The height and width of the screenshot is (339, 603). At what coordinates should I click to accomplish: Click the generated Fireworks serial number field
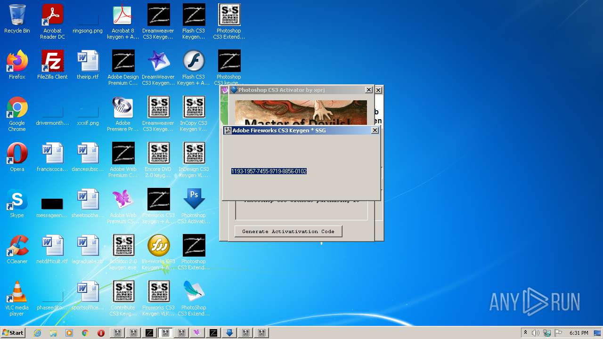click(269, 171)
